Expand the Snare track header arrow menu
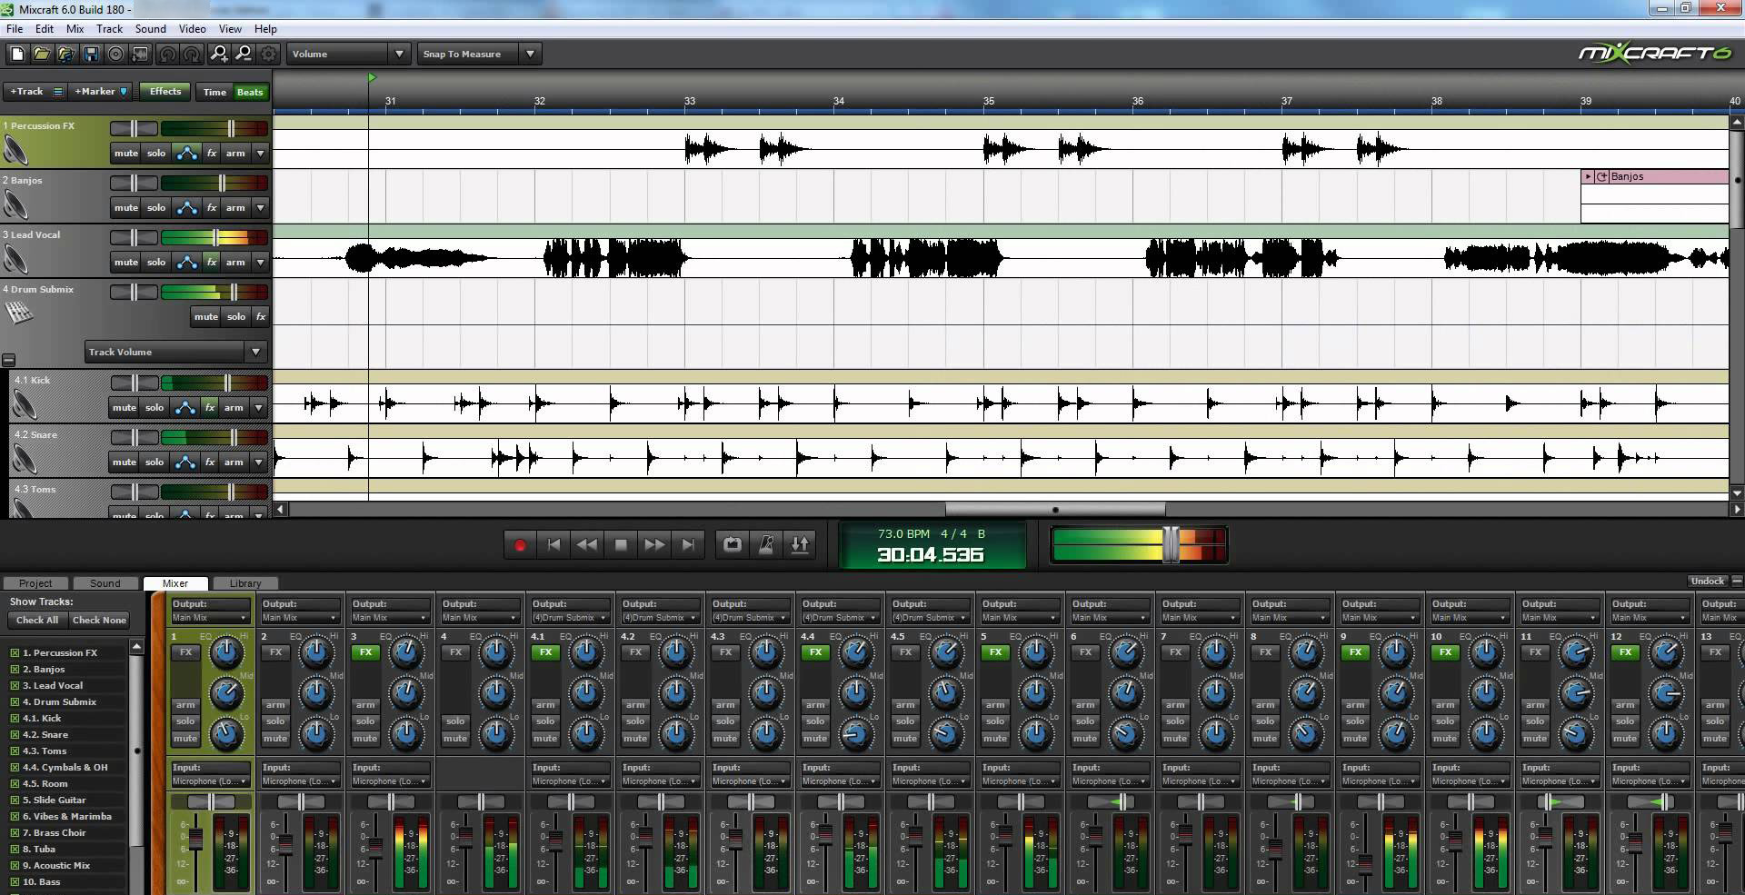This screenshot has height=895, width=1745. tap(258, 462)
